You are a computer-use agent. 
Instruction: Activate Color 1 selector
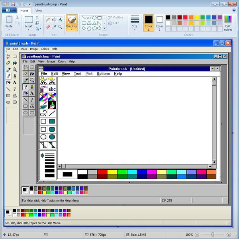coord(149,23)
